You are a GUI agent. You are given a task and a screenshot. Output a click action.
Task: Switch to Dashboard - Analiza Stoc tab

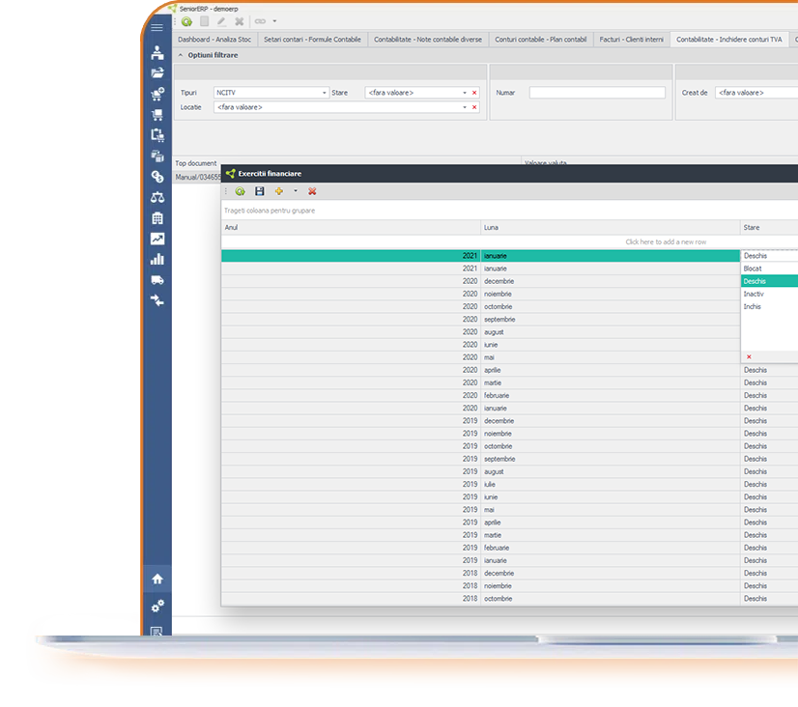pyautogui.click(x=214, y=40)
